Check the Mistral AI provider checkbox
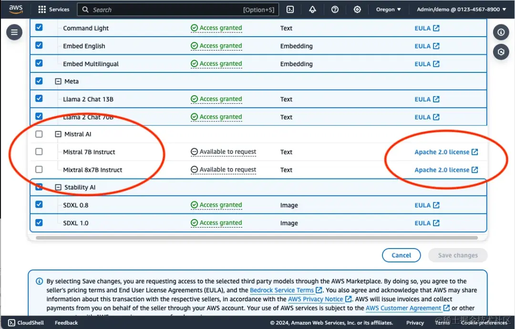515x329 pixels. (x=39, y=134)
